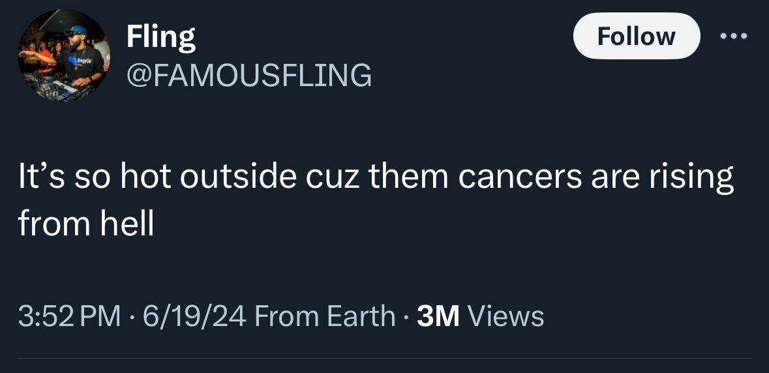Viewport: 769px width, 373px height.
Task: Click Fling's profile avatar picture
Action: [x=63, y=55]
